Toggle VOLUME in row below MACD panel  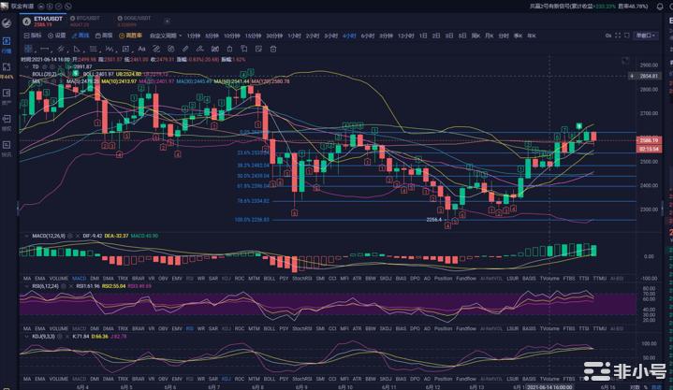(58, 279)
